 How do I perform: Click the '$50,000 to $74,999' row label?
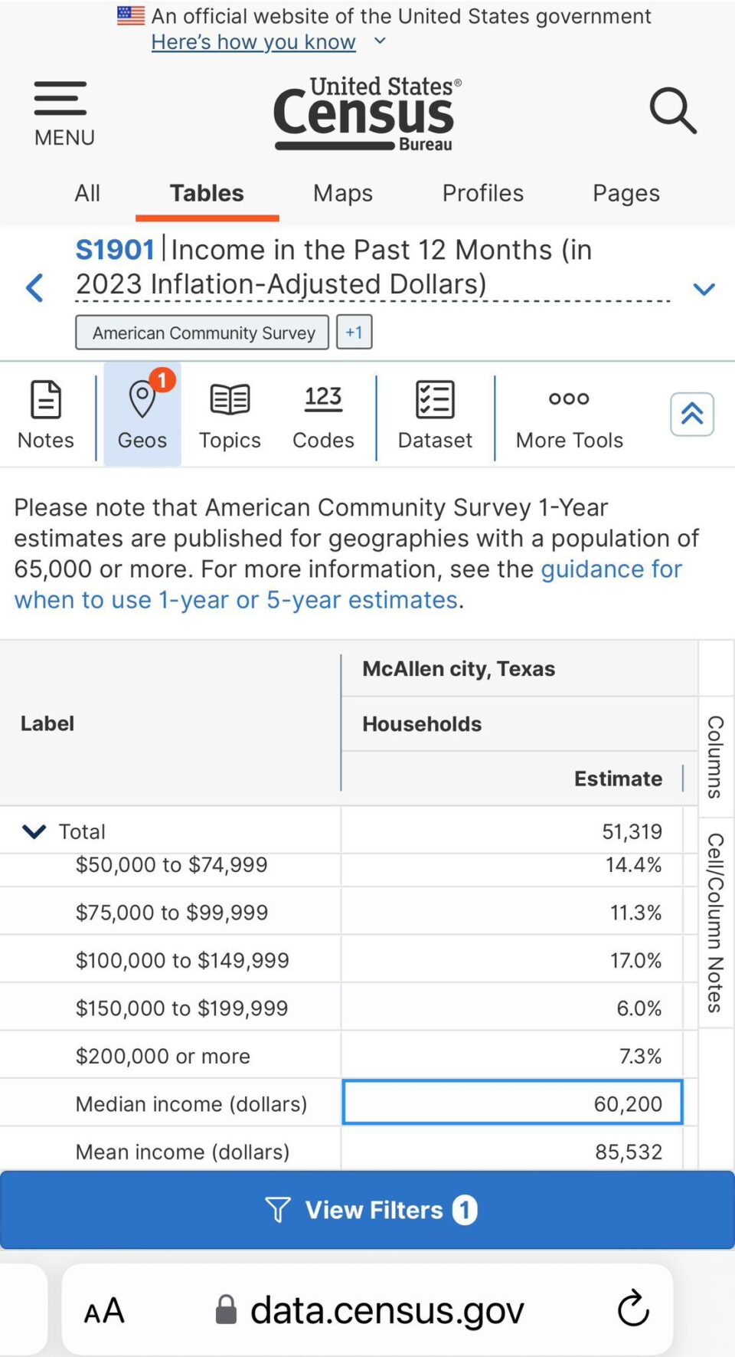point(171,865)
